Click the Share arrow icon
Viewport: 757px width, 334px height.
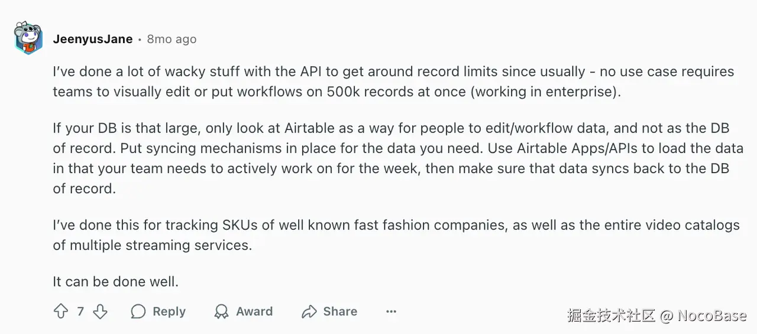coord(309,312)
